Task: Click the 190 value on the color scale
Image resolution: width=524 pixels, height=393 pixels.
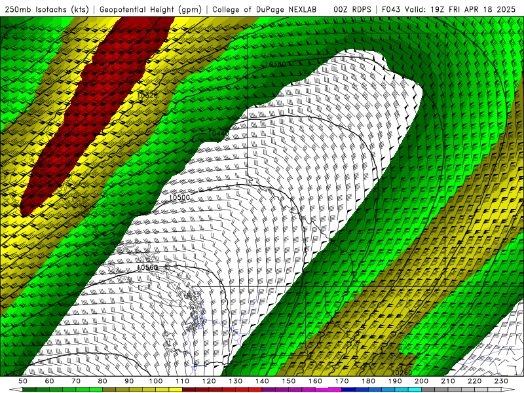Action: click(395, 381)
